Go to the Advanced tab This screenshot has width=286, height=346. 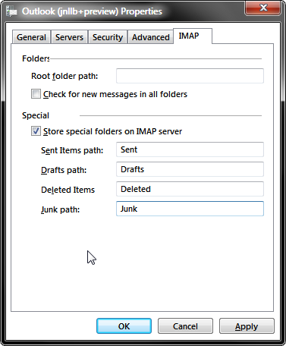pos(151,37)
